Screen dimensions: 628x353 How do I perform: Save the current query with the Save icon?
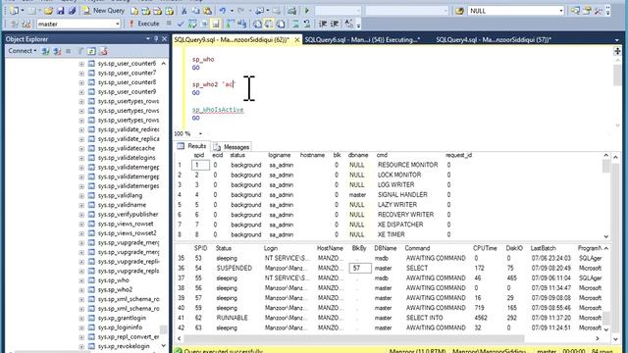(x=61, y=11)
